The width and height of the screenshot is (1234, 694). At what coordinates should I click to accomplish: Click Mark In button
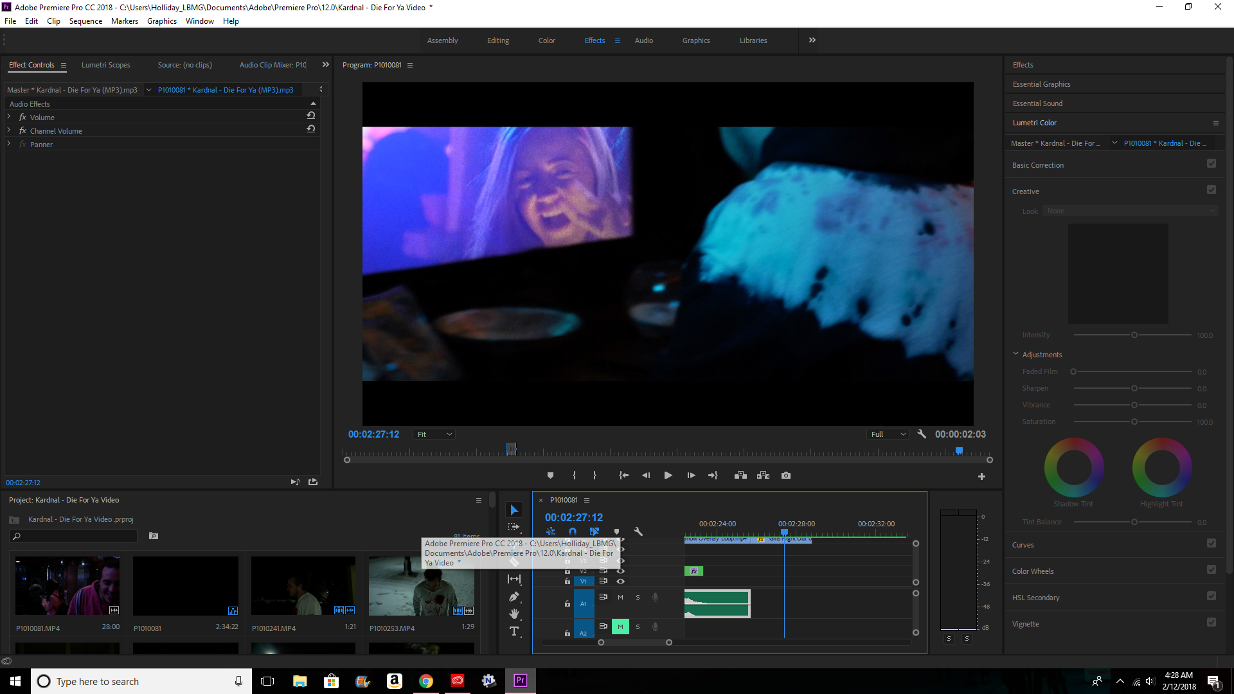[574, 476]
